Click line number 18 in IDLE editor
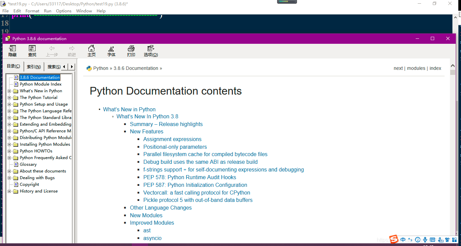The width and height of the screenshot is (461, 246). (5, 23)
